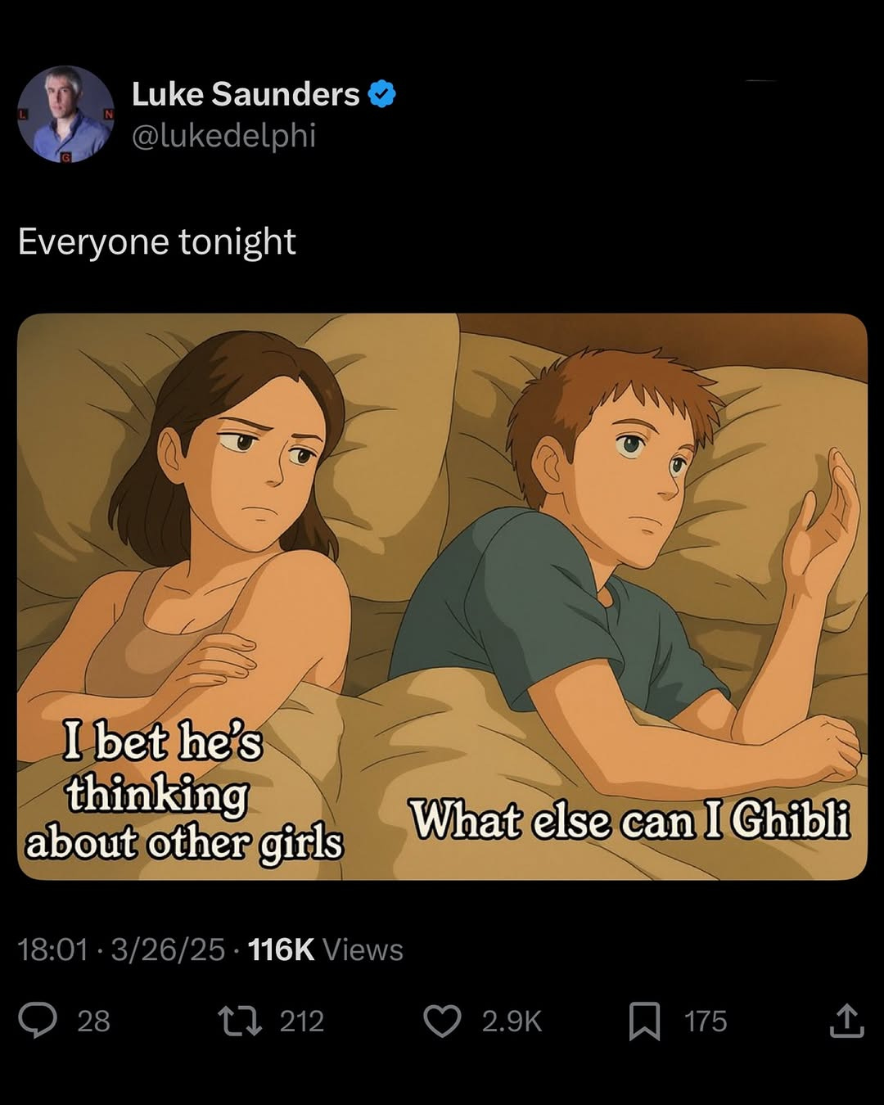Screen dimensions: 884x1105
Task: Click the 3/26/25 post date
Action: (168, 949)
